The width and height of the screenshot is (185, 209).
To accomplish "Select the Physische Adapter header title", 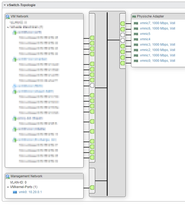I will click(x=150, y=16).
